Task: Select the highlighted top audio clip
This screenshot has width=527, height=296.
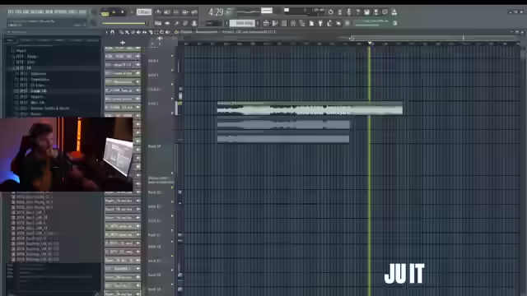Action: click(x=310, y=108)
